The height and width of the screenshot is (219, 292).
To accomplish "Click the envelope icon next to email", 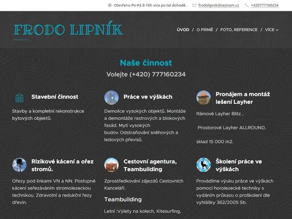I will (x=194, y=5).
